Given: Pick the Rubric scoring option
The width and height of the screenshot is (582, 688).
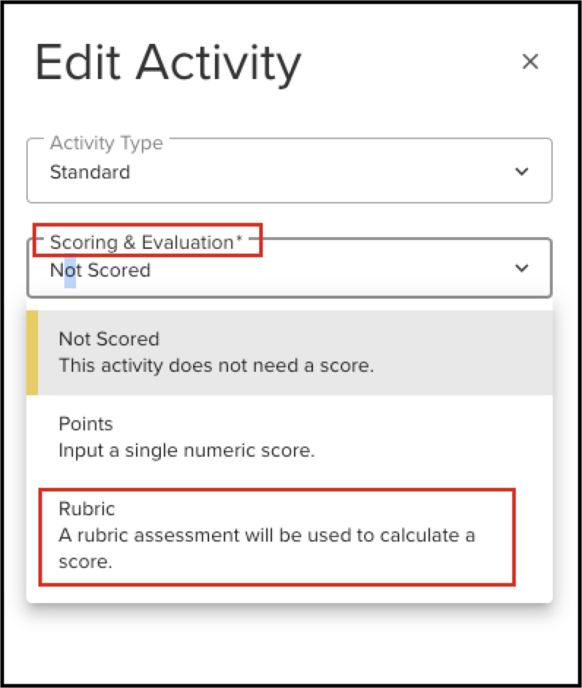Looking at the screenshot, I should point(87,509).
